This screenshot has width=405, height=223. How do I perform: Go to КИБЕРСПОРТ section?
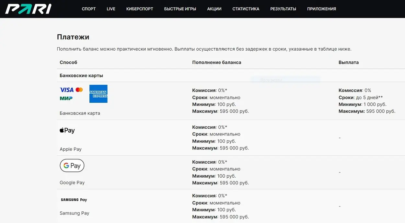tap(140, 9)
